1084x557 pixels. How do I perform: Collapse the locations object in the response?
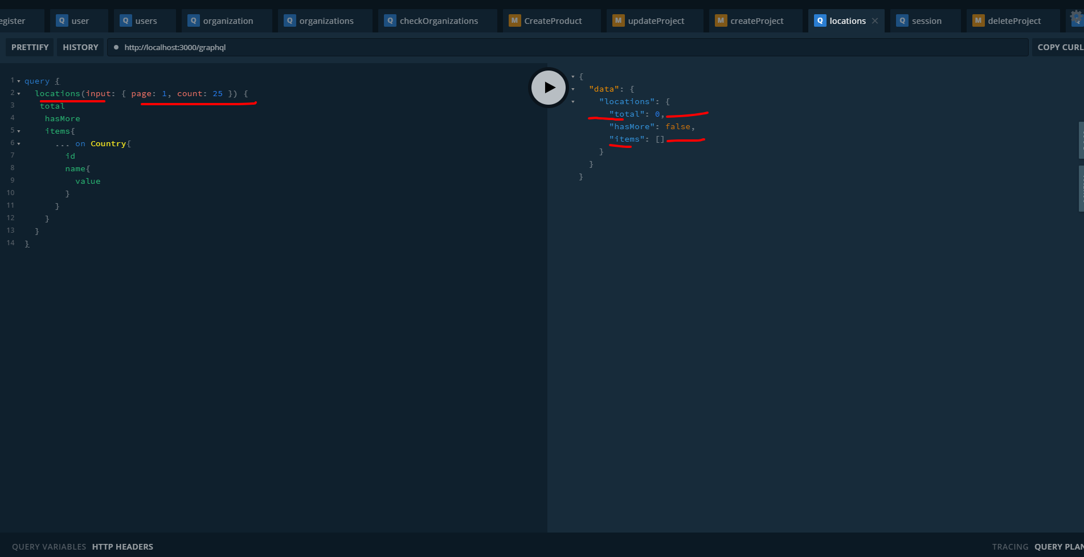click(x=572, y=101)
